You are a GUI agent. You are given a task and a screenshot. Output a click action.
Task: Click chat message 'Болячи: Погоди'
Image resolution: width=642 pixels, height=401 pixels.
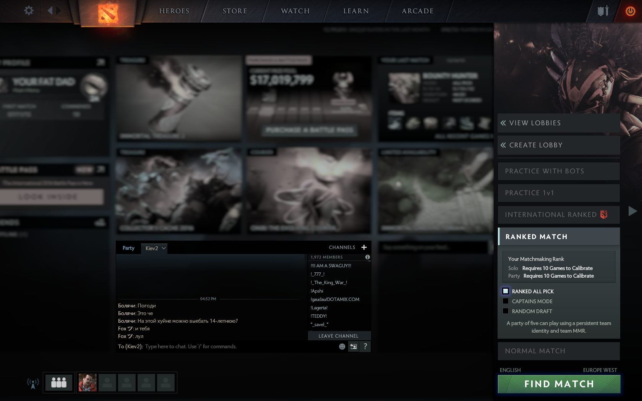[x=137, y=306]
